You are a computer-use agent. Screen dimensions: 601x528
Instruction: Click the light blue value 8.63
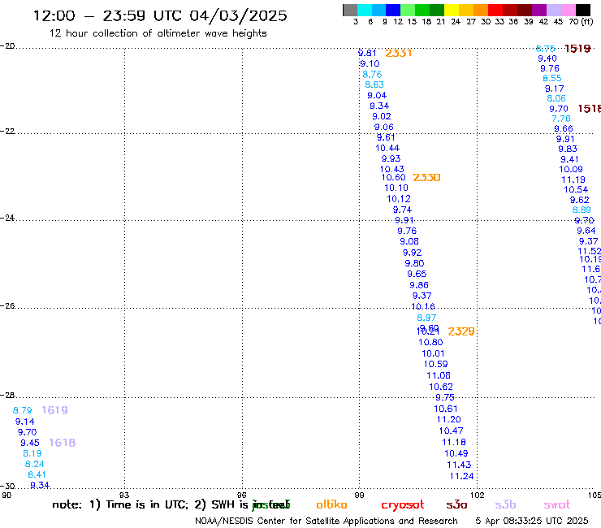(x=374, y=84)
